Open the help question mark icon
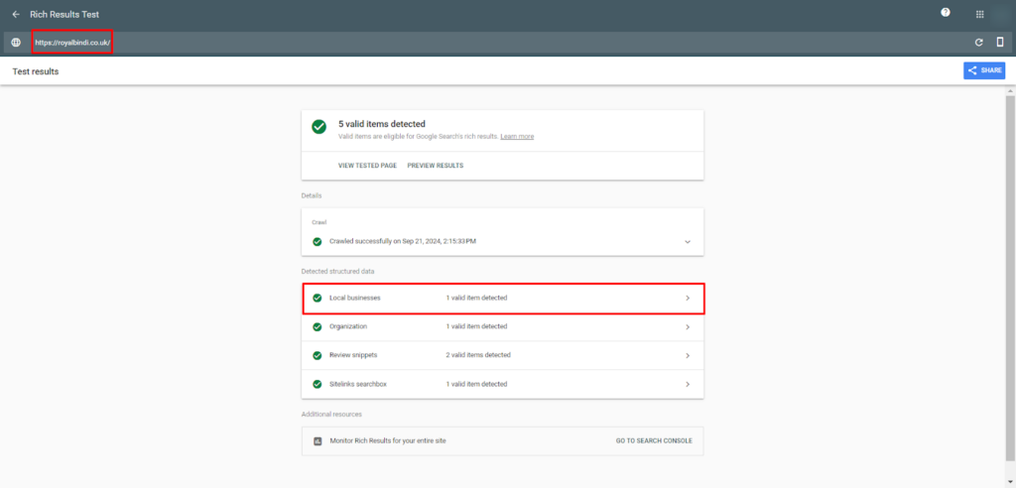Image resolution: width=1016 pixels, height=488 pixels. click(946, 12)
